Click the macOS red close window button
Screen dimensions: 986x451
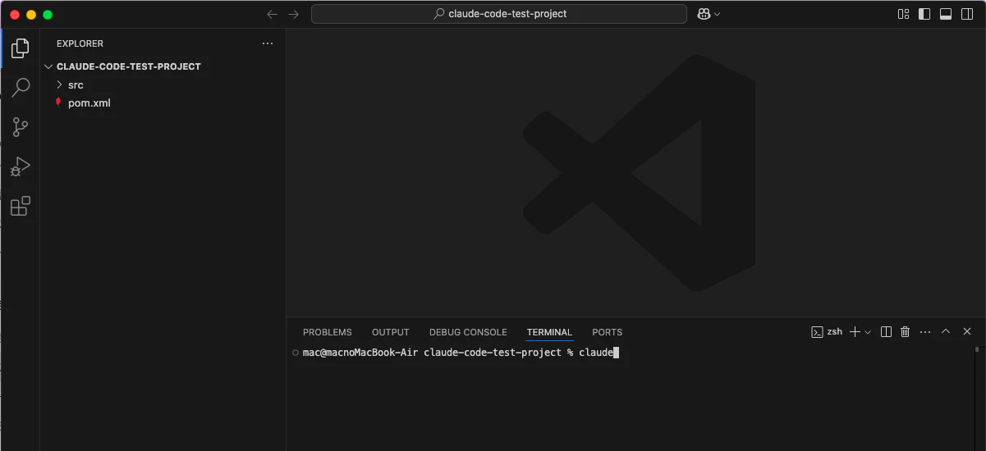pos(15,14)
